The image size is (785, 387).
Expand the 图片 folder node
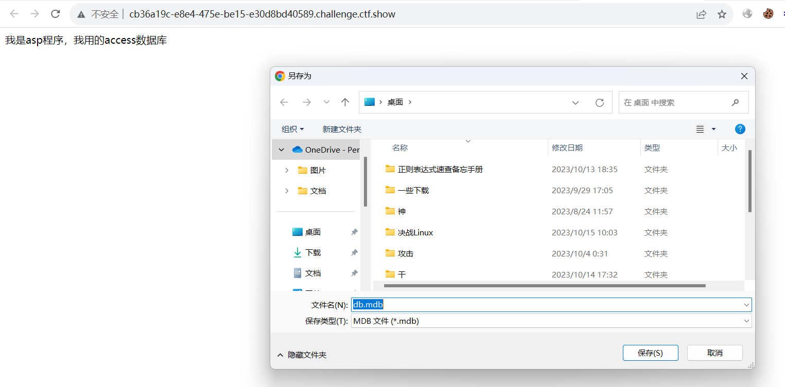287,170
